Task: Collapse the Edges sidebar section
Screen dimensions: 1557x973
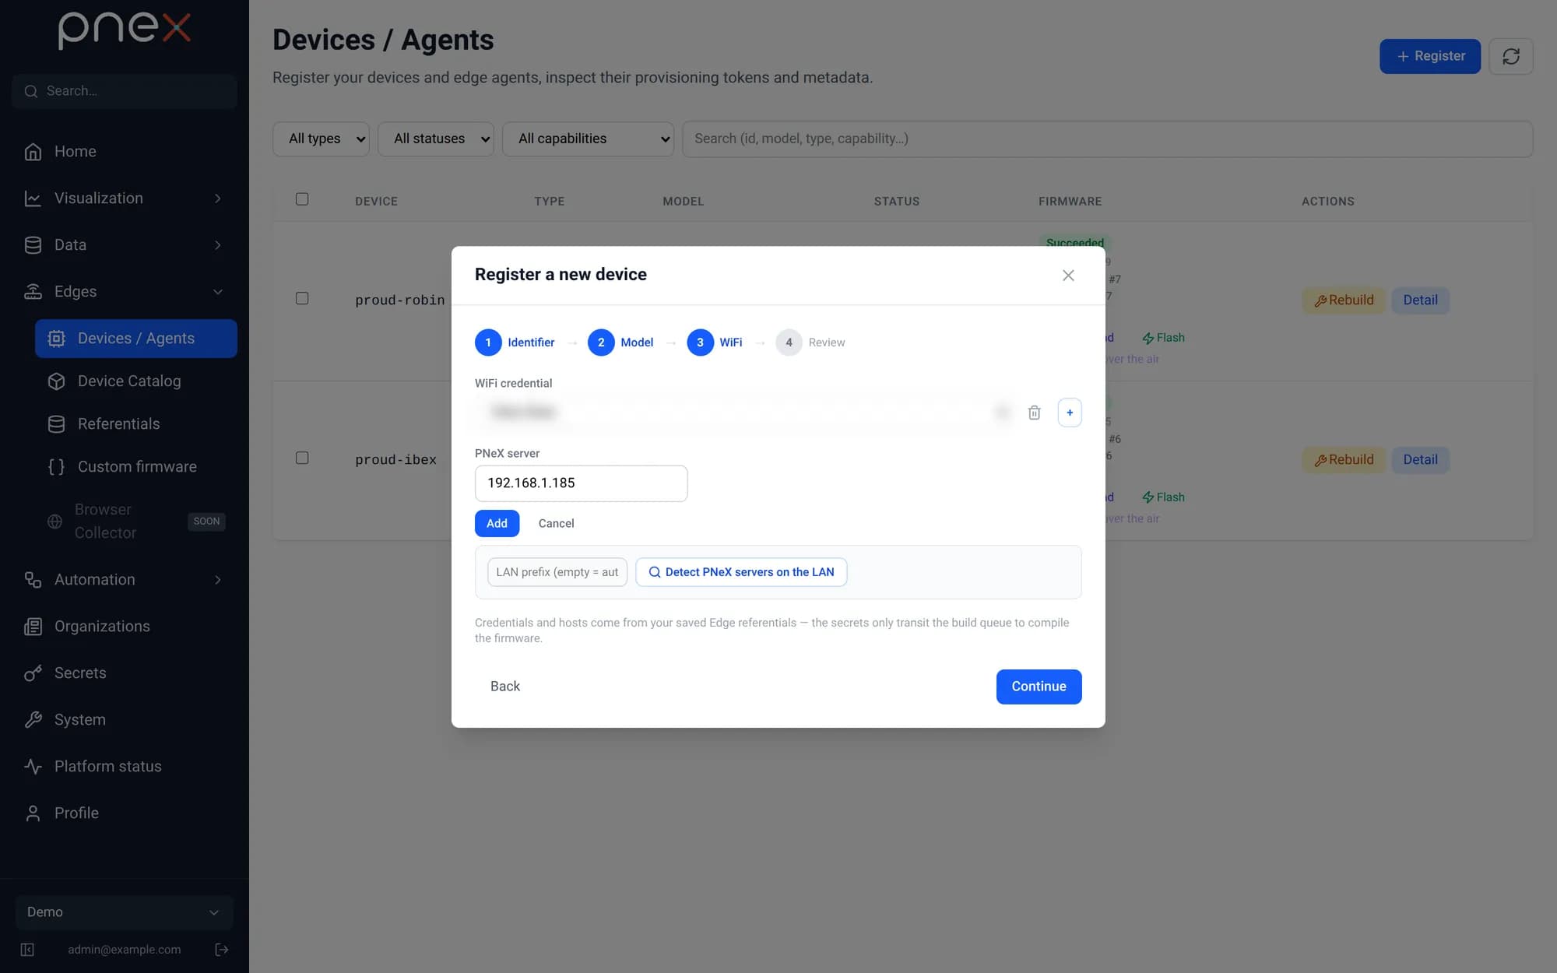Action: (x=125, y=292)
